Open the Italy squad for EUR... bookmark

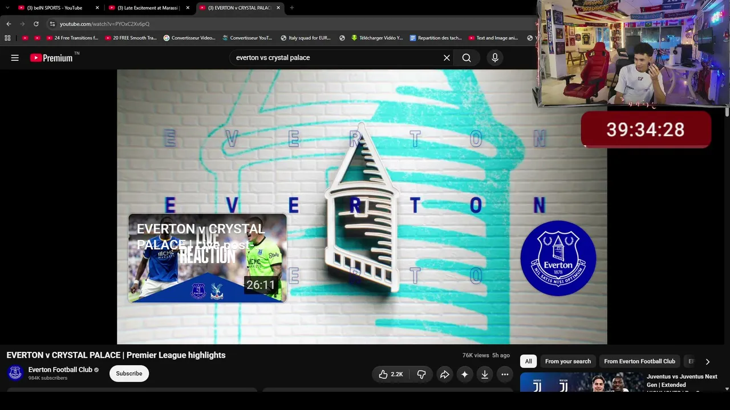(306, 38)
